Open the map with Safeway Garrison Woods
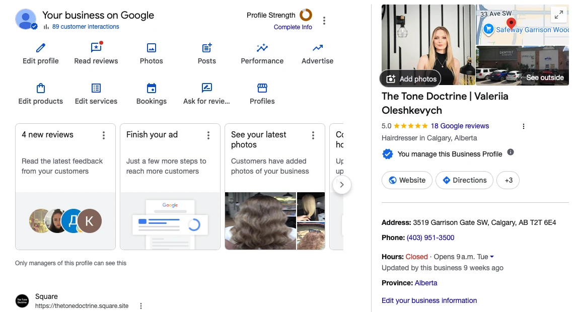The height and width of the screenshot is (312, 577). click(523, 25)
